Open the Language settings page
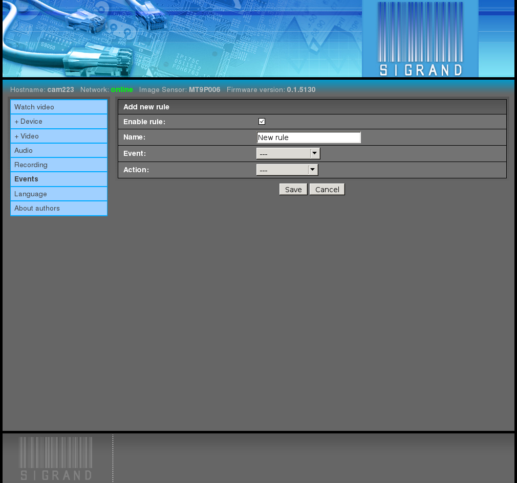This screenshot has height=483, width=517. coord(59,194)
